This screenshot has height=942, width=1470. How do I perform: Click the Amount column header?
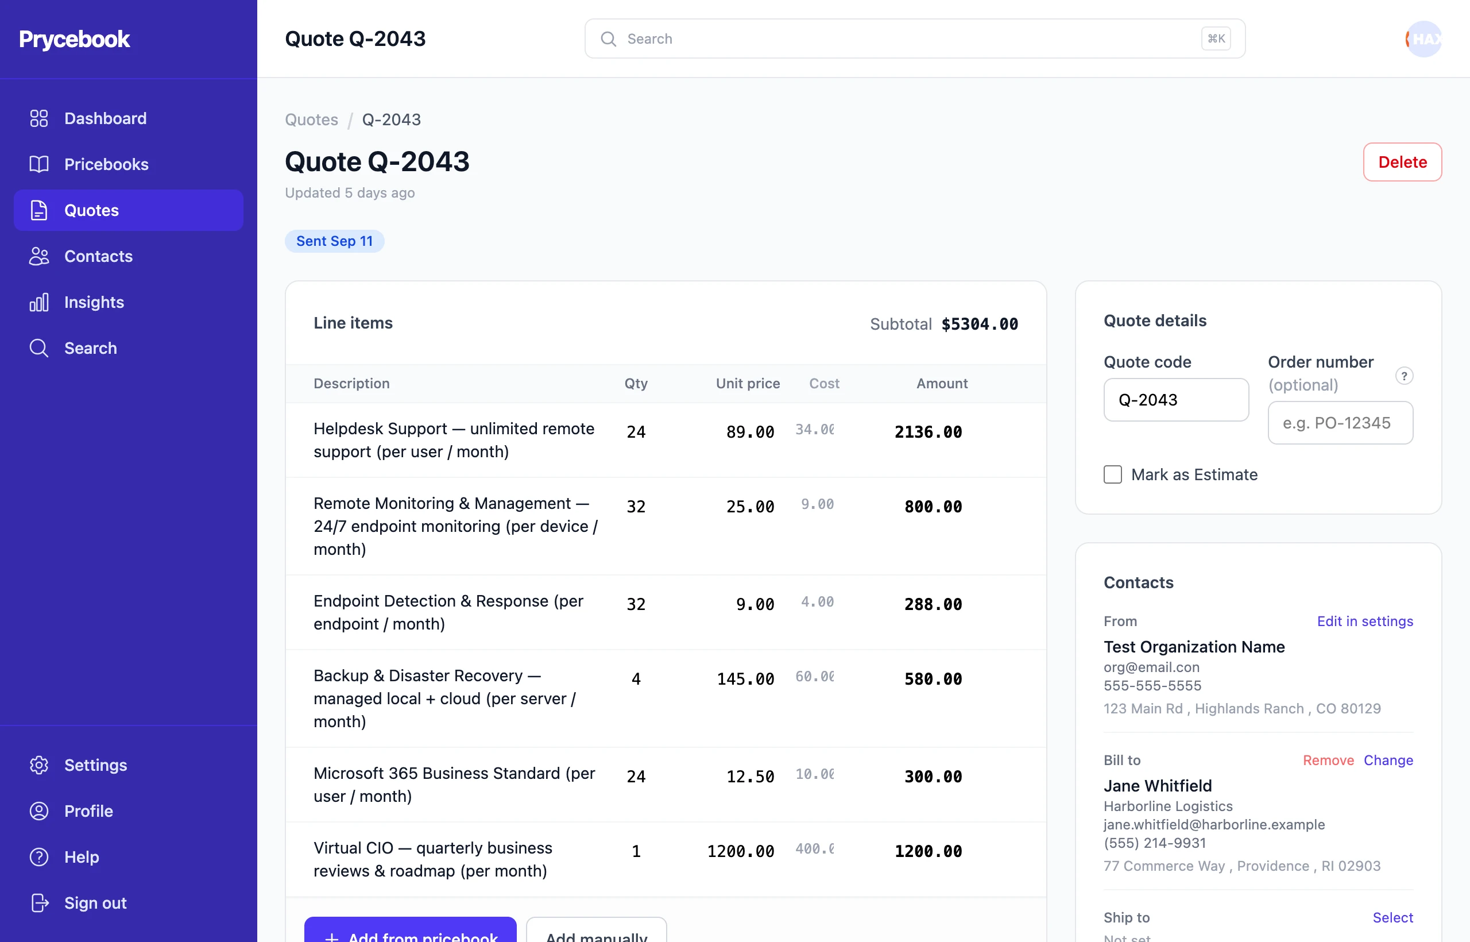tap(942, 384)
